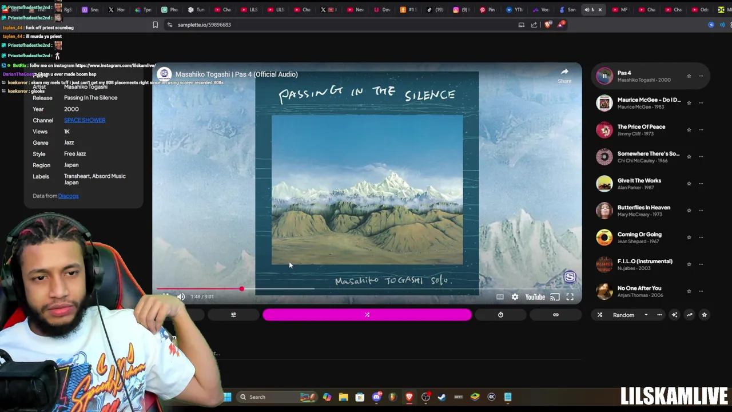The height and width of the screenshot is (412, 732).
Task: Click the pink shuffle next sample button
Action: [367, 315]
